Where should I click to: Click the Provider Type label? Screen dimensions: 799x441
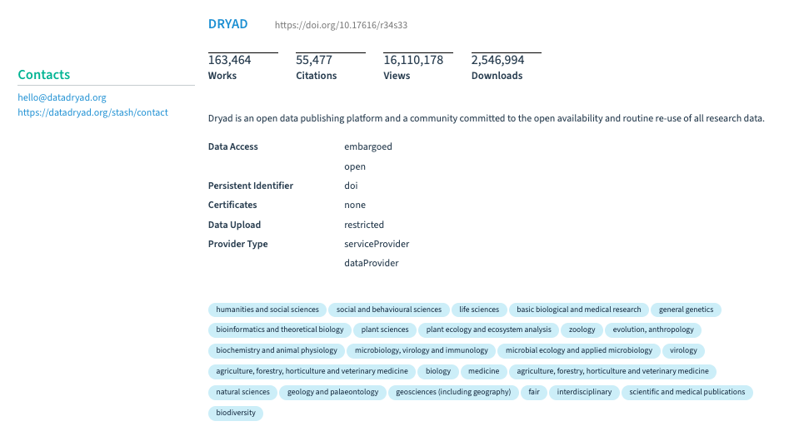[238, 244]
